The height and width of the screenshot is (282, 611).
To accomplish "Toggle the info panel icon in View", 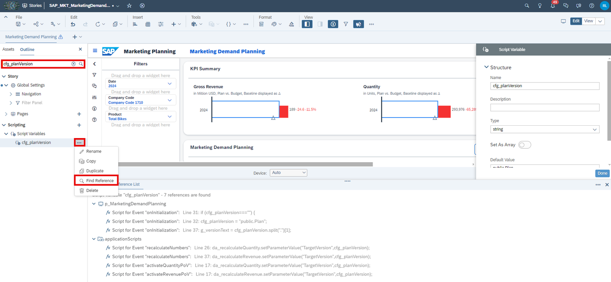I will tap(333, 24).
